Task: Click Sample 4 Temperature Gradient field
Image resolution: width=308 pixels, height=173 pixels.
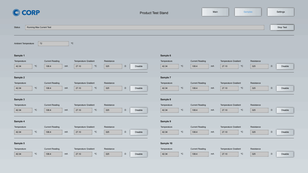Action: coord(83,132)
